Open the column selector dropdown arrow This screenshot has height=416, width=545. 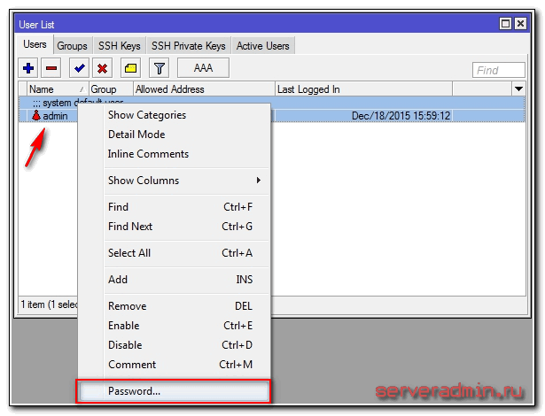(518, 89)
